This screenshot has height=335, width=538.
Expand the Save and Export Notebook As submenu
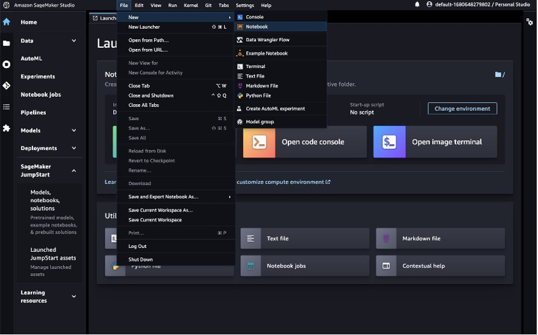[176, 197]
